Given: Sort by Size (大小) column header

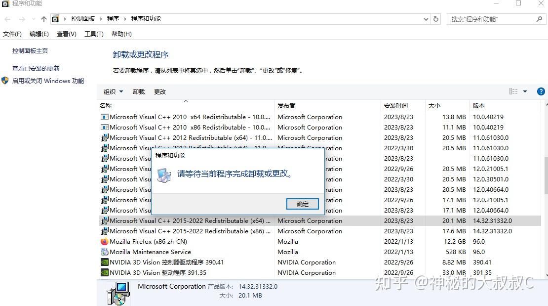Looking at the screenshot, I should pos(447,105).
